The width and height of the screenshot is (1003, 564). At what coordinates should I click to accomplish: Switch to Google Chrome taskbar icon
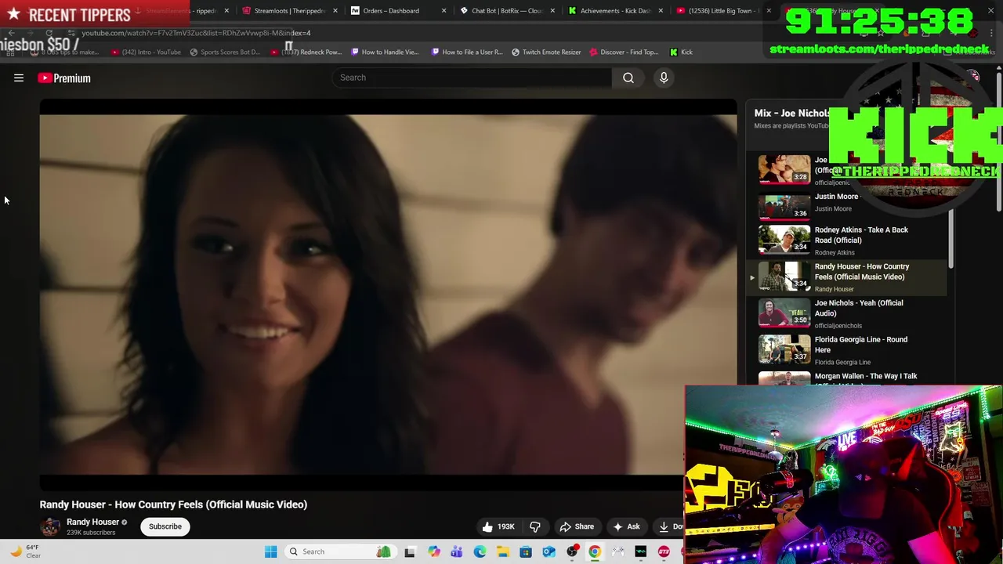click(595, 551)
